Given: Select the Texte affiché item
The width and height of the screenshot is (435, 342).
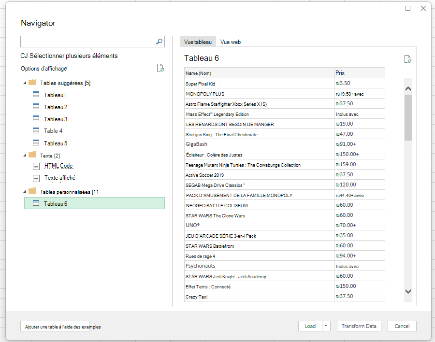Looking at the screenshot, I should [60, 178].
